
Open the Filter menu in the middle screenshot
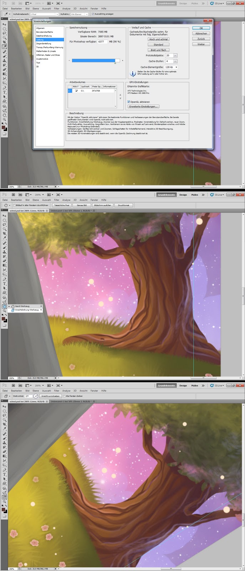[x=57, y=200]
